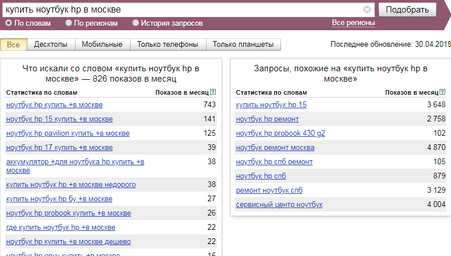Click the count 4 870 in right table

point(436,147)
